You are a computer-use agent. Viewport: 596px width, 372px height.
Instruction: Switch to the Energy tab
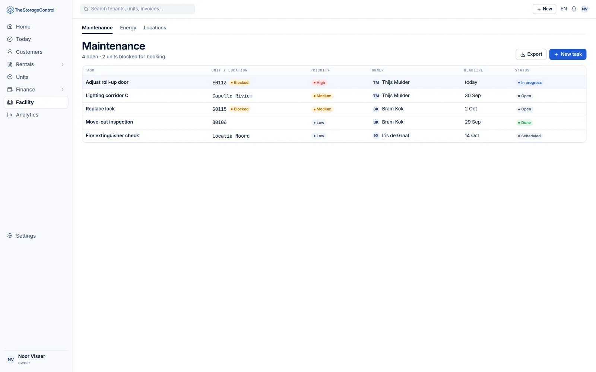coord(128,28)
